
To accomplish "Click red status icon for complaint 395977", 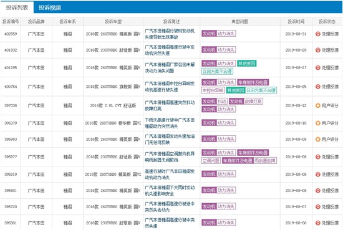I will 317,156.
